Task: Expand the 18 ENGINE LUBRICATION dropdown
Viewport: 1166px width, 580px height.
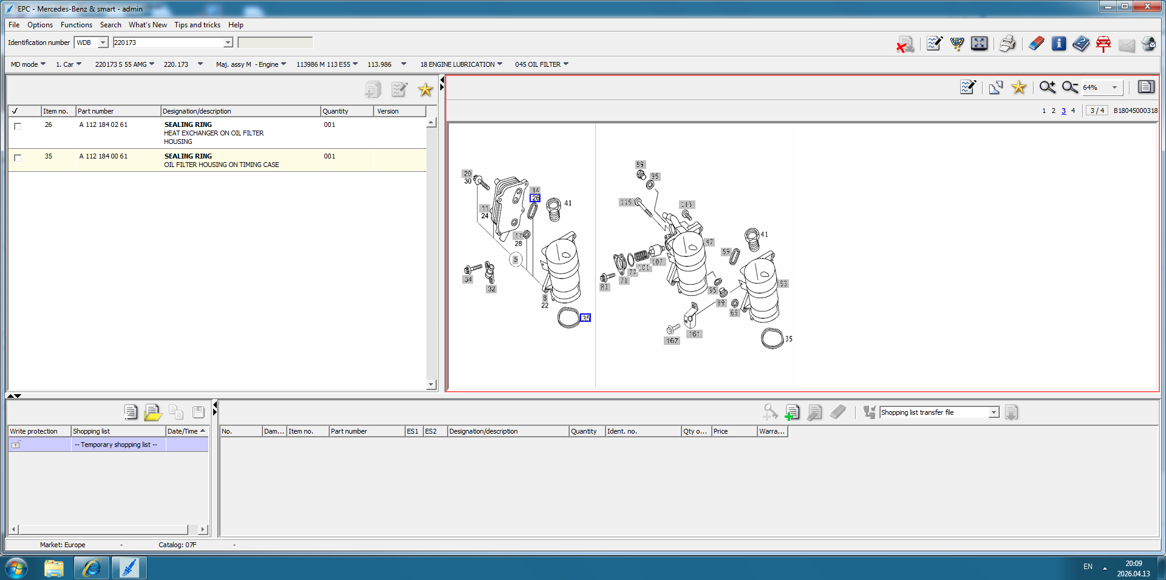Action: 461,64
